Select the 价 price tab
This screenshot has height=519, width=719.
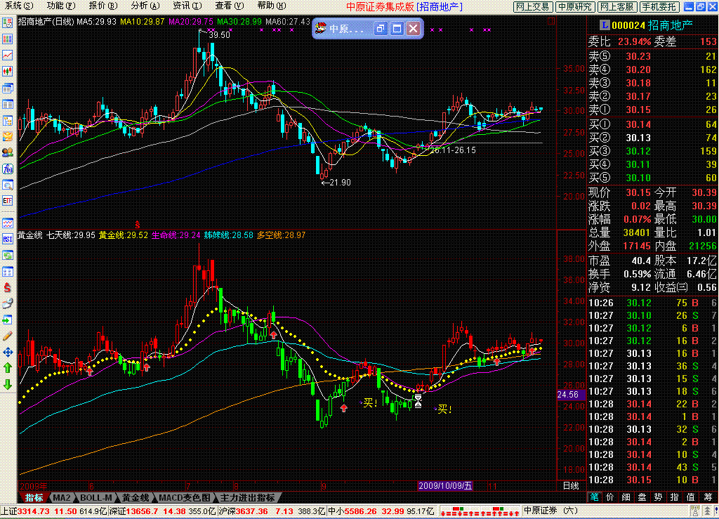pos(610,497)
